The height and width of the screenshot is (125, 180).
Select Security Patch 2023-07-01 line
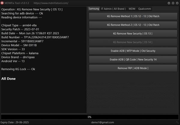[20, 29]
